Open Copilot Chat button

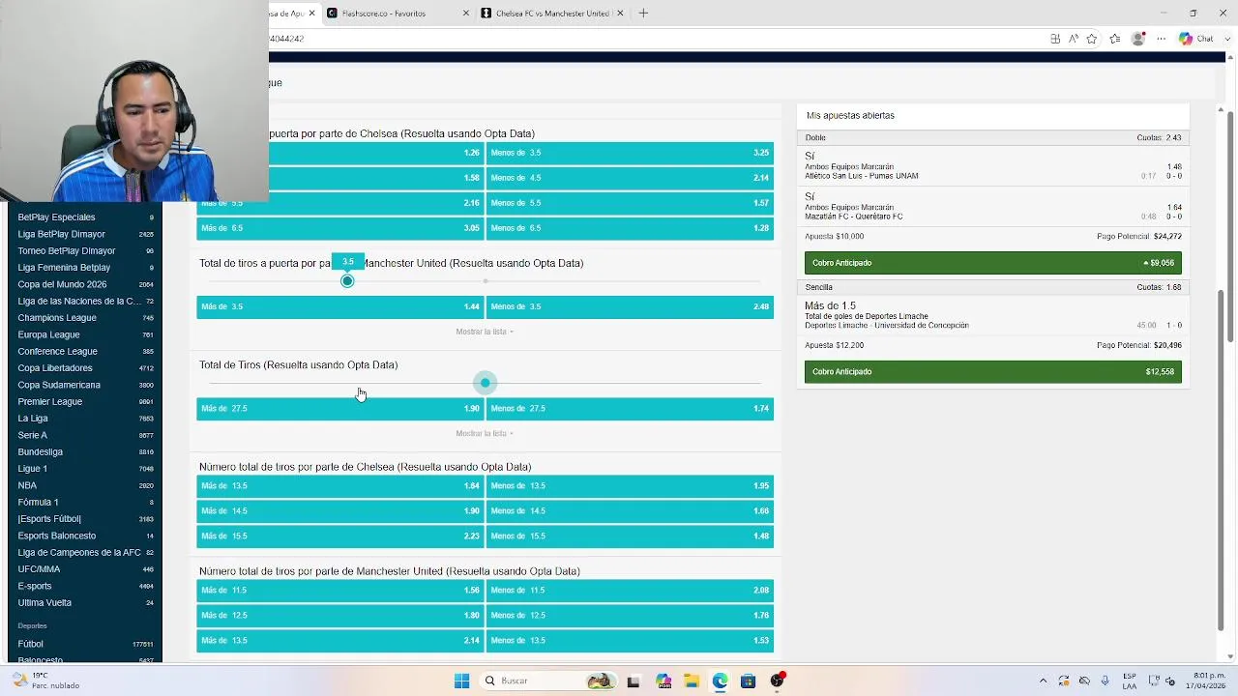[x=1196, y=39]
